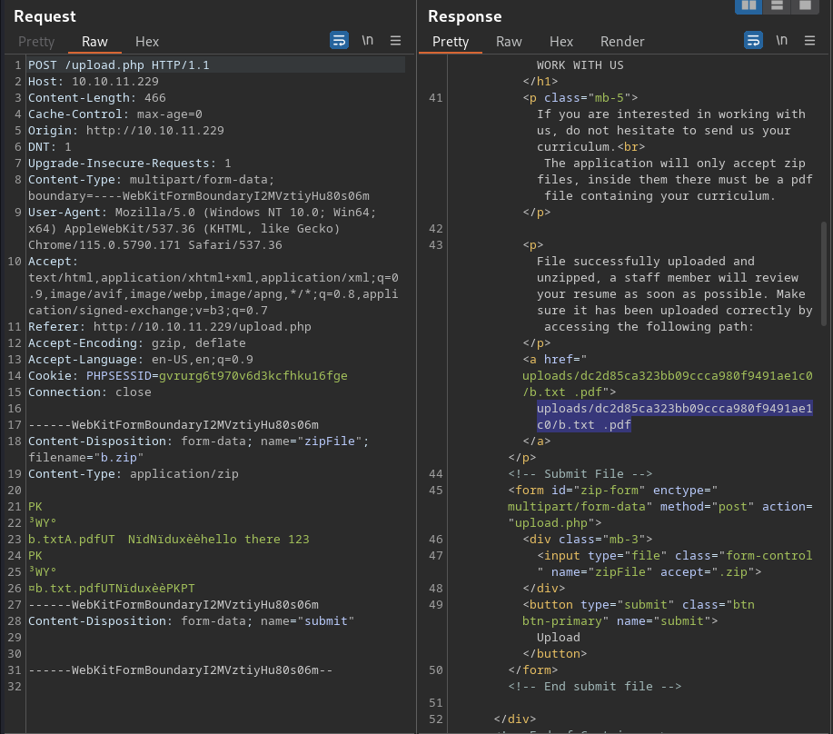This screenshot has width=833, height=734.
Task: Click the 'Cache-Control: max-age=0' header
Action: [114, 114]
